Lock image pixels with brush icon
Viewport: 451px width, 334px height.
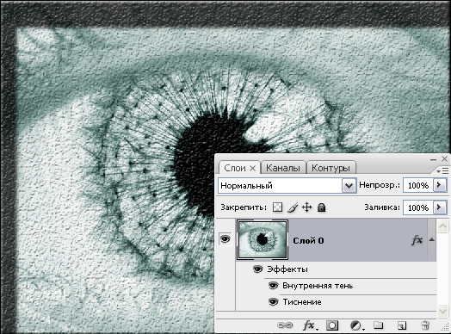[x=293, y=207]
